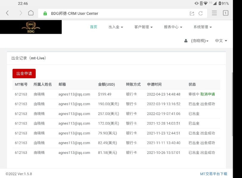242x178 pixels.
Task: Select the 79.90(美元) amount cell
Action: (x=107, y=133)
